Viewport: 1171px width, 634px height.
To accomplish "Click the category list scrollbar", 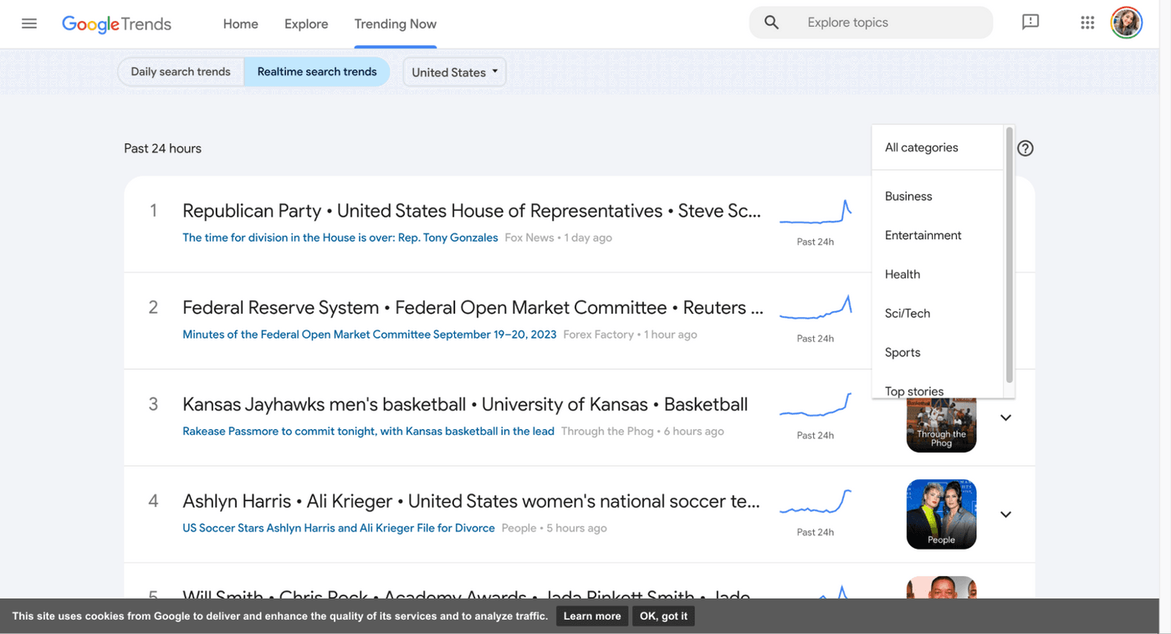I will click(1010, 251).
